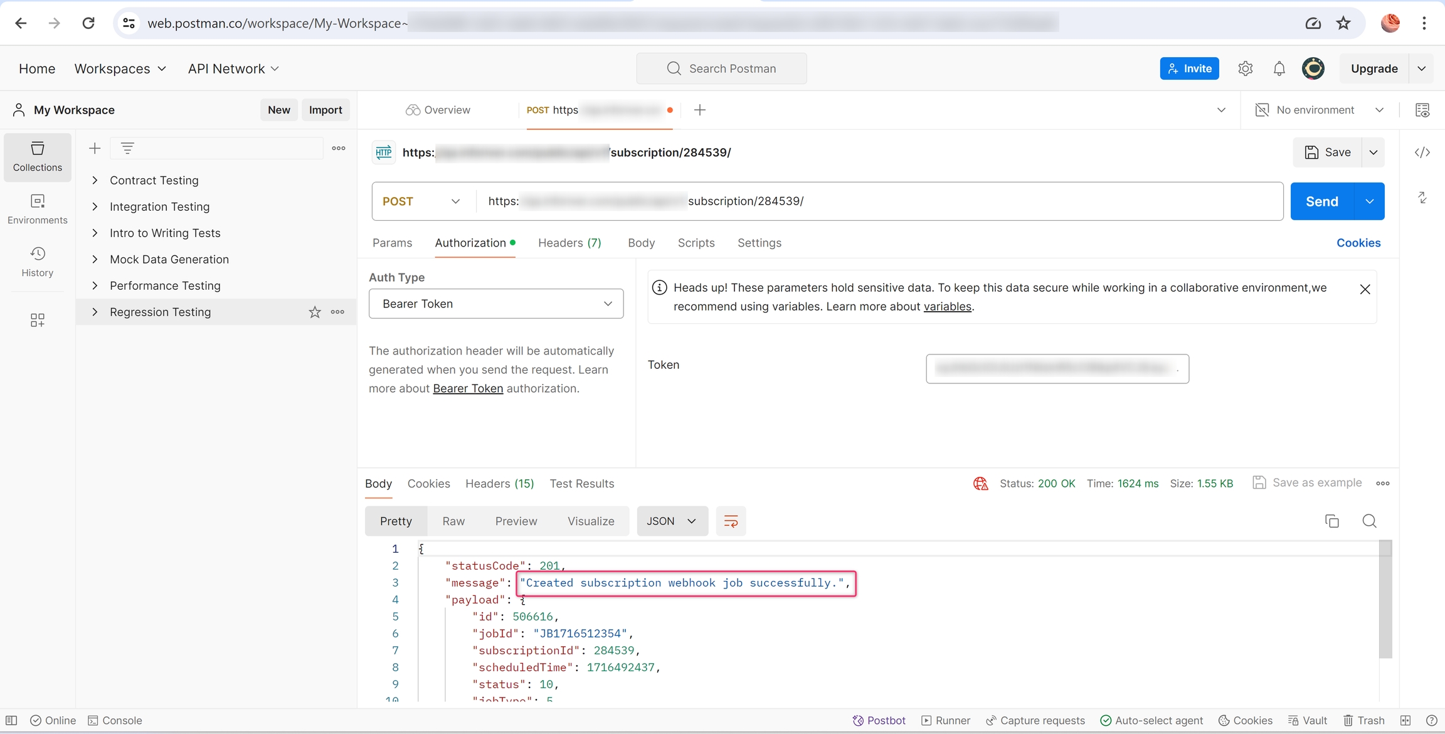Open the POST method dropdown
Screen dimensions: 1445x734
click(x=421, y=201)
